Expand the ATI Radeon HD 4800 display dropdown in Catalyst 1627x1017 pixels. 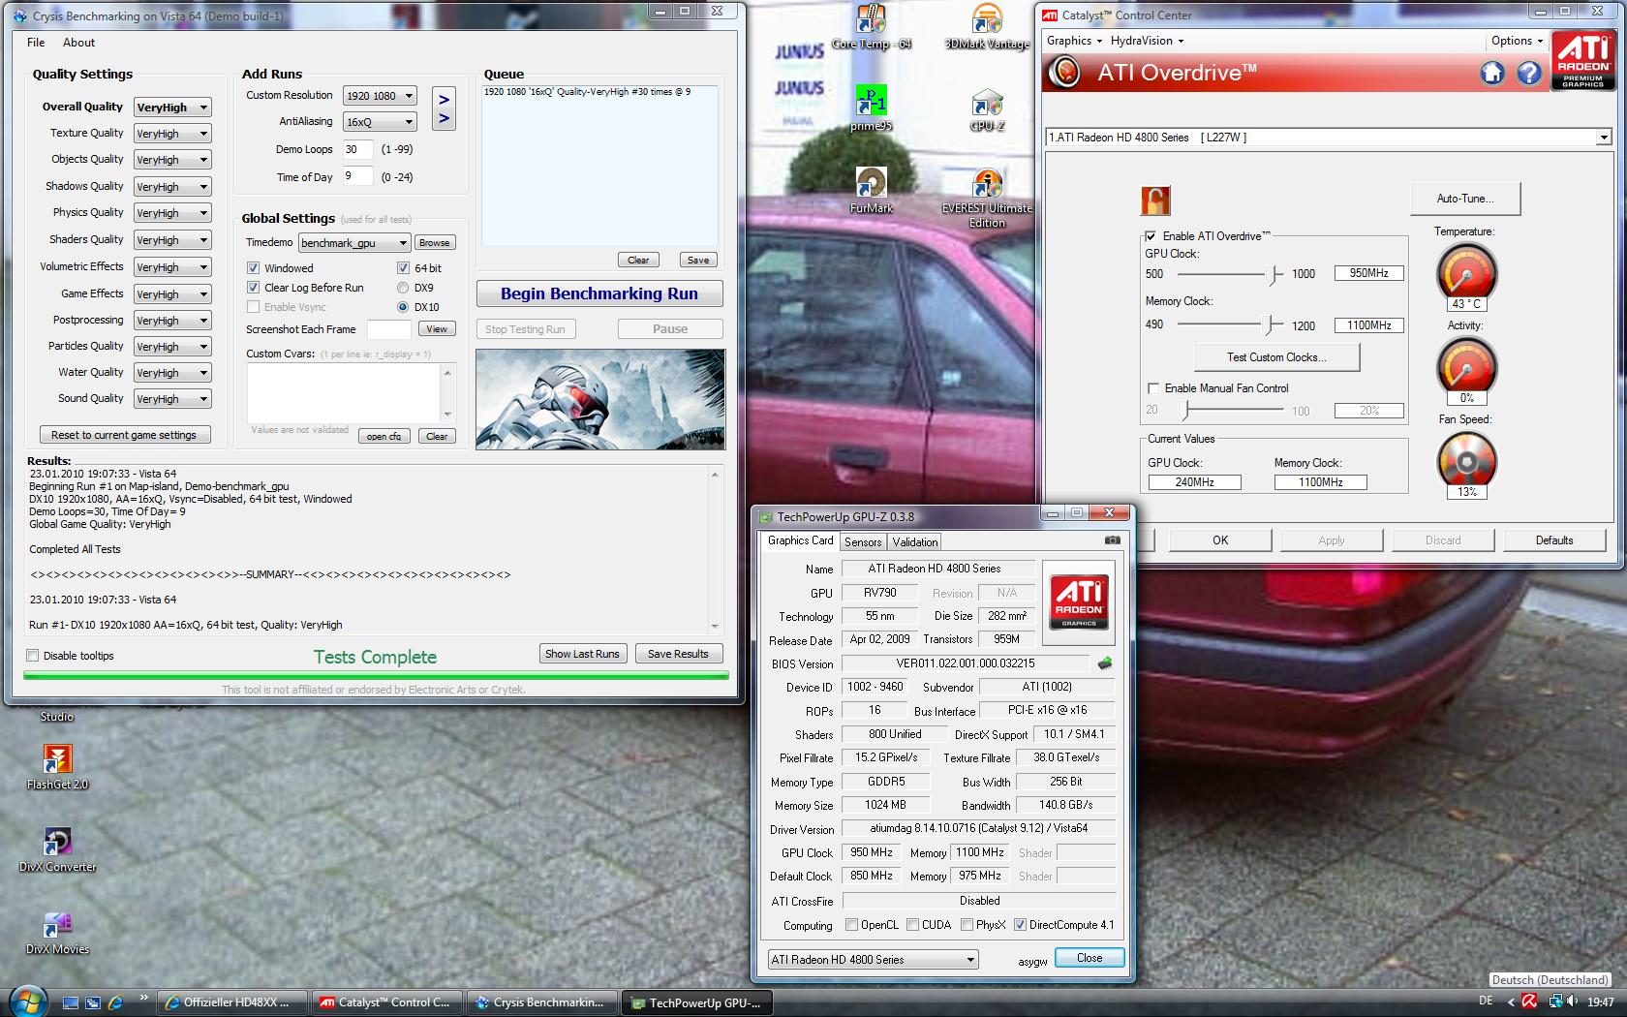tap(1328, 138)
